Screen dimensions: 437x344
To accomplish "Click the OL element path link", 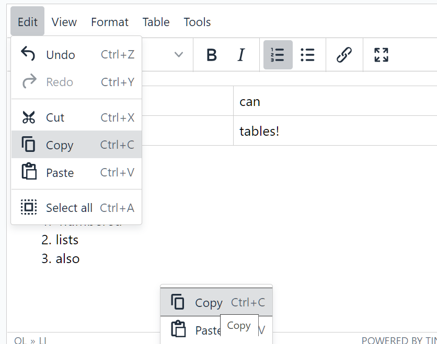I will tap(20, 340).
